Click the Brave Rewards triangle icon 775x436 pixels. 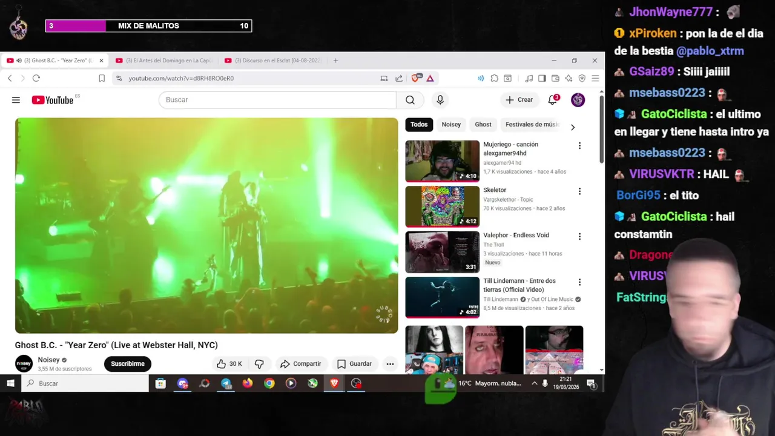pyautogui.click(x=430, y=78)
